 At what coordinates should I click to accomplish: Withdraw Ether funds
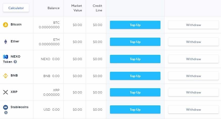tap(193, 42)
